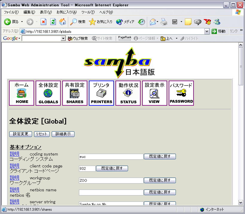
Task: Open the PASSWORD keys icon
Action: (x=181, y=93)
